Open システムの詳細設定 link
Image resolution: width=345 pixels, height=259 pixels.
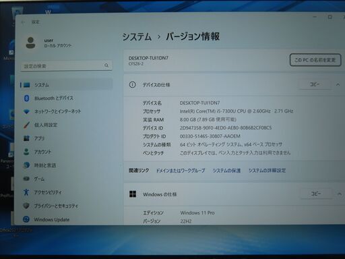click(267, 171)
